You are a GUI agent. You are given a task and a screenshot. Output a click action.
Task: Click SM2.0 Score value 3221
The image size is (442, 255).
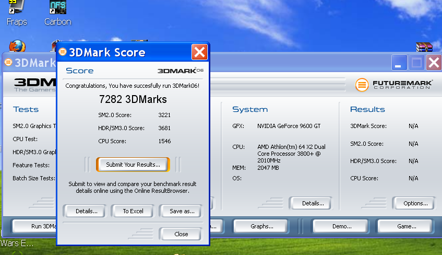point(164,115)
